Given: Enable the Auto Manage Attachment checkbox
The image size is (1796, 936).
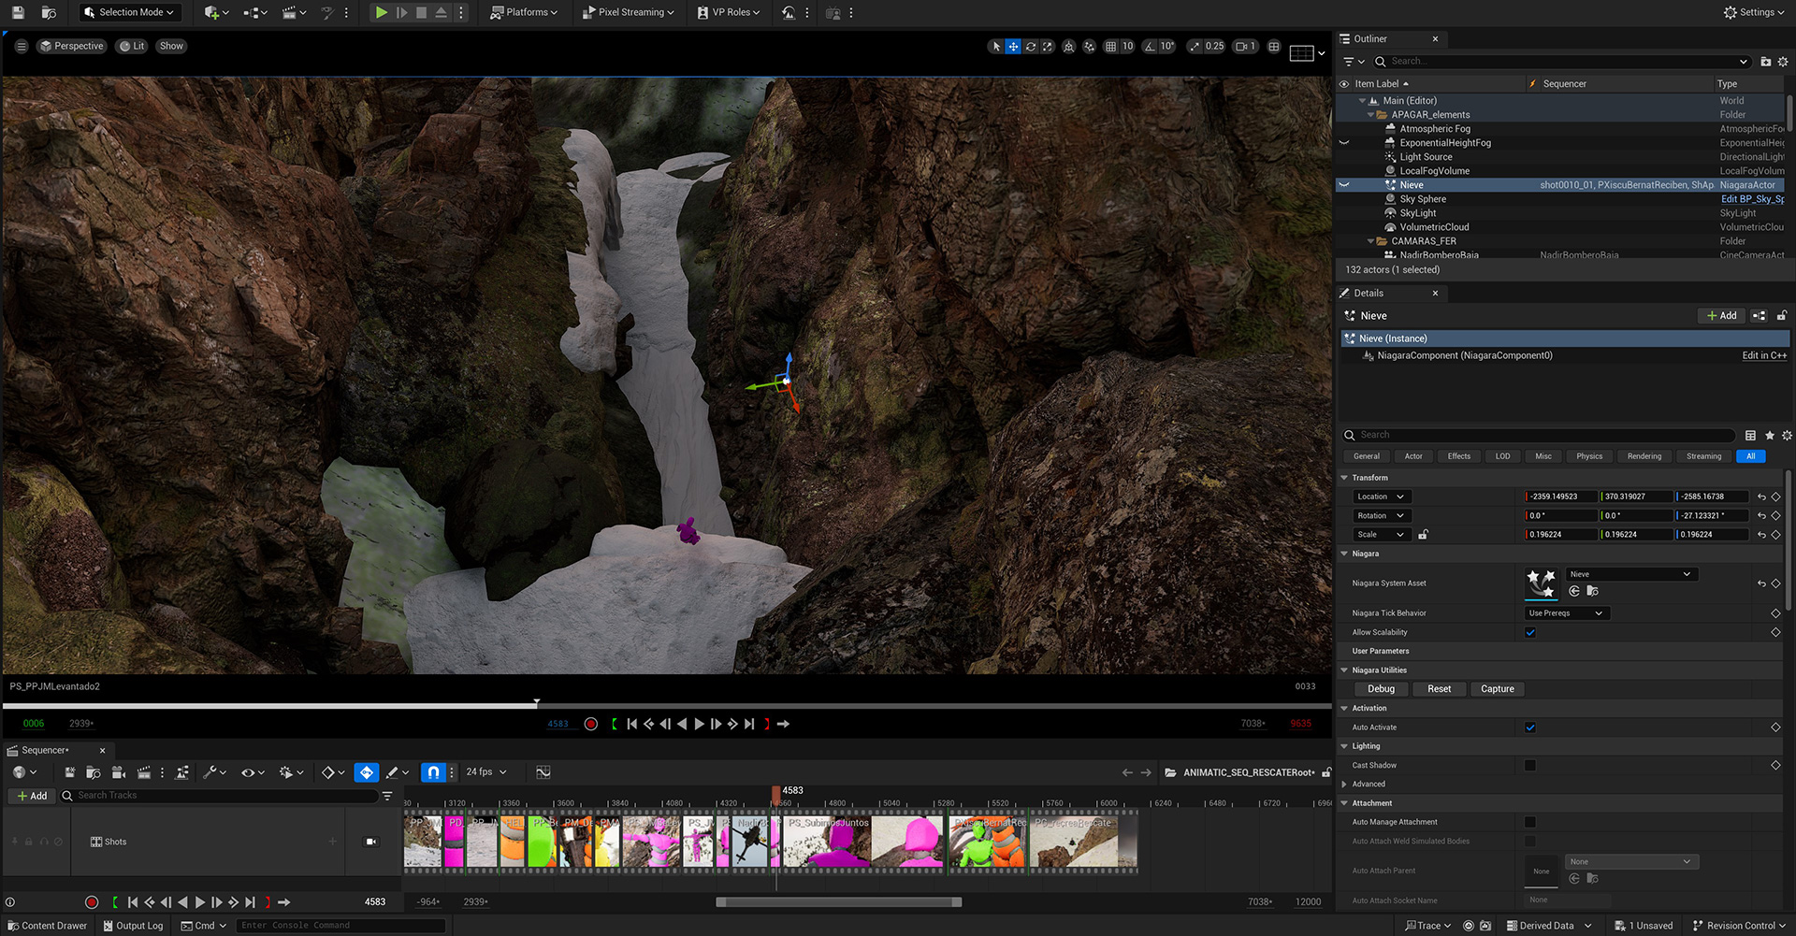Looking at the screenshot, I should 1530,822.
